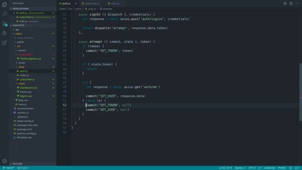Screen dimensions: 302x170
Task: Switch to the main.js tab
Action: (x=113, y=3)
